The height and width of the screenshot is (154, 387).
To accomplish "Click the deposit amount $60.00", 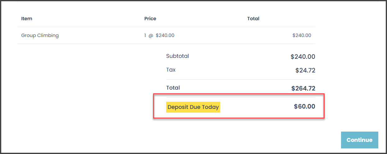I will [304, 107].
